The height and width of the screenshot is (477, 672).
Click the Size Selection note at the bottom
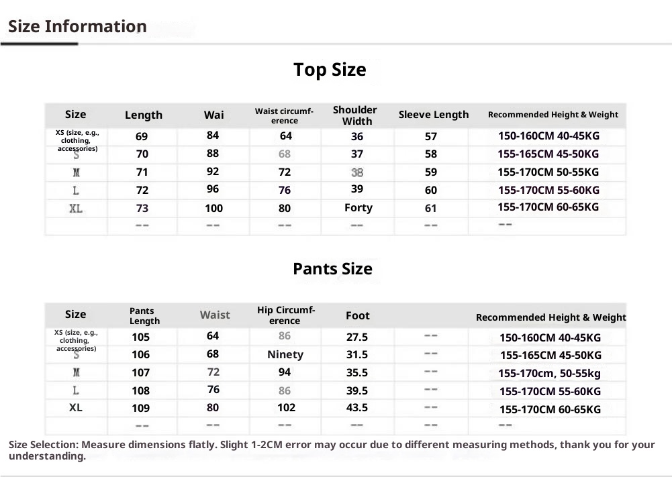[332, 450]
